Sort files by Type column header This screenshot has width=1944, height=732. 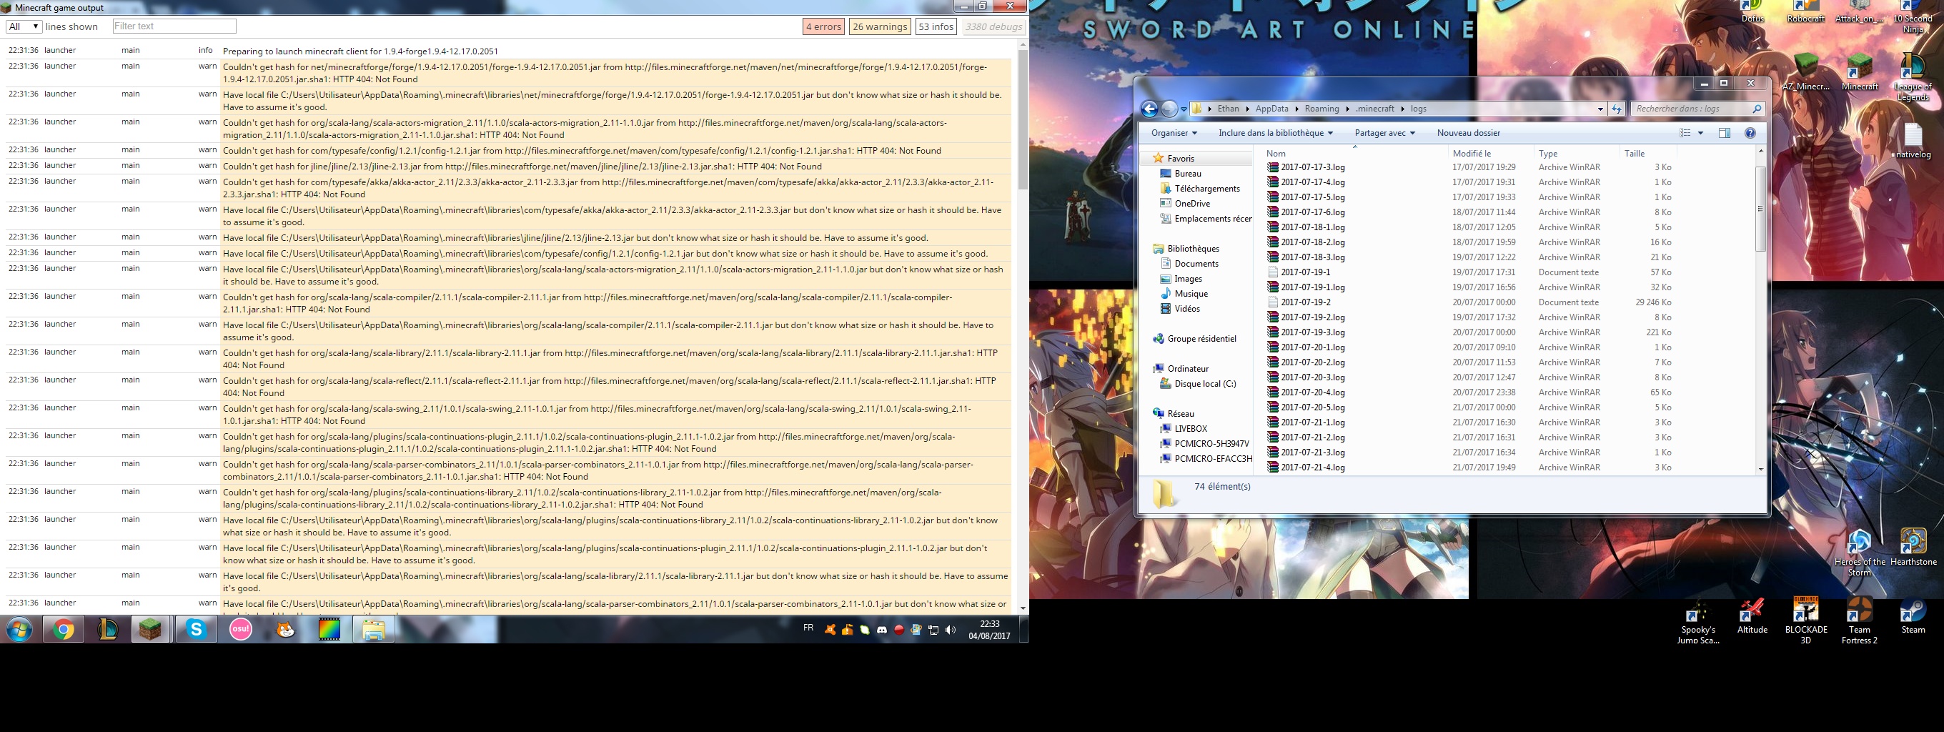[1576, 153]
